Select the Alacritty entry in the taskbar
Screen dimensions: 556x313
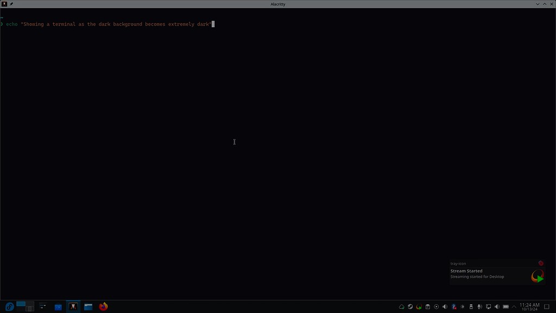(73, 306)
